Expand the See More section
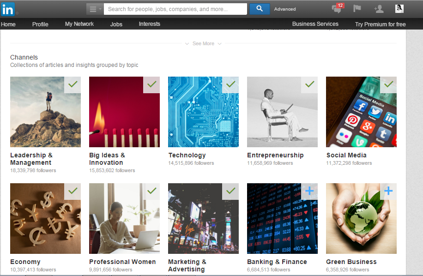Image resolution: width=423 pixels, height=276 pixels. pos(203,43)
